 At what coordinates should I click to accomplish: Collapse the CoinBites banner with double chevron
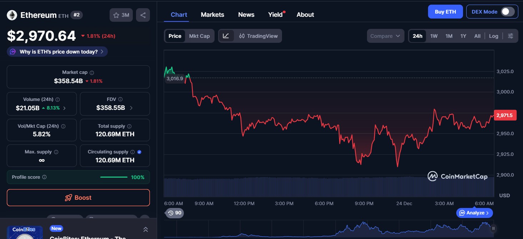(x=145, y=229)
